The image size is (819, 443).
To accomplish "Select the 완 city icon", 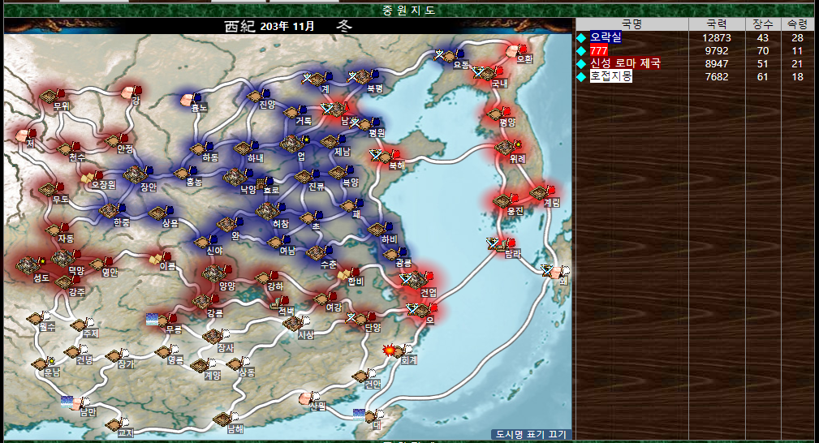I will click(226, 225).
